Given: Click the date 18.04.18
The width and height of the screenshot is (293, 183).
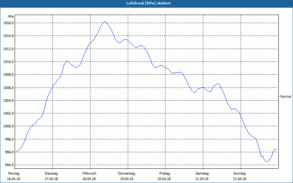Looking at the screenshot, I should tap(89, 179).
